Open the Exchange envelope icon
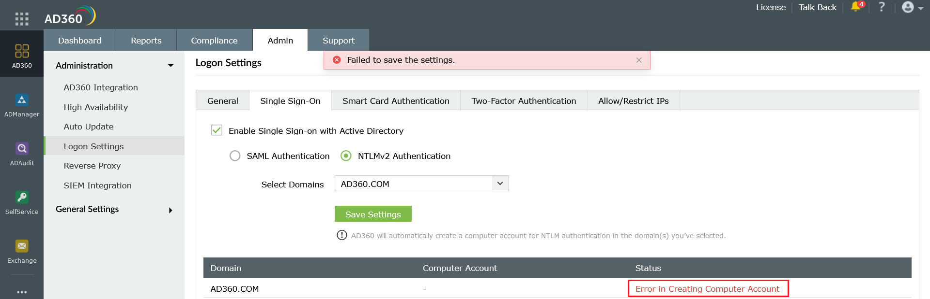The width and height of the screenshot is (930, 299). (x=22, y=246)
